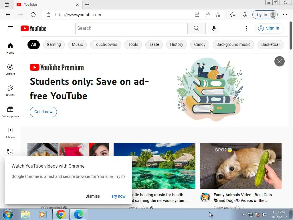Open the Funny Animals' Club channel avatar

coord(205,197)
